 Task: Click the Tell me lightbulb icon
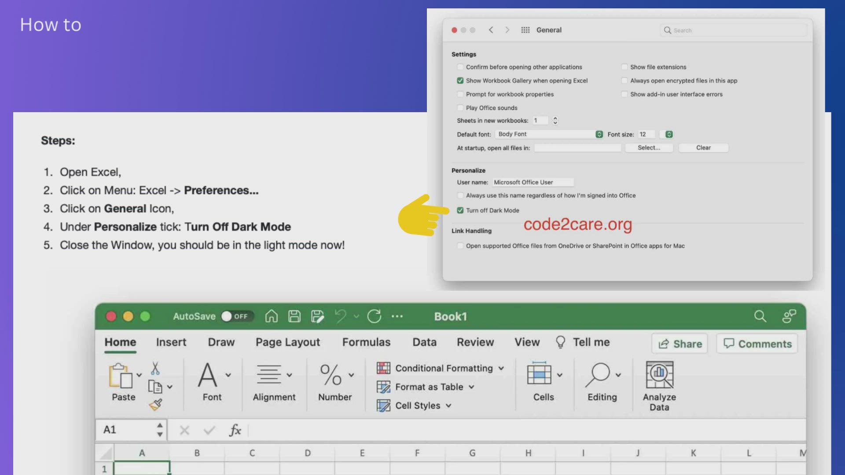coord(560,342)
